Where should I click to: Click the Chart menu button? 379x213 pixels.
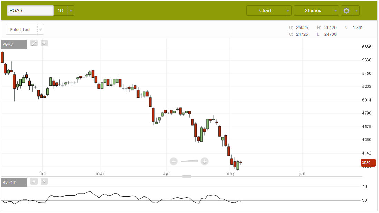coord(265,11)
